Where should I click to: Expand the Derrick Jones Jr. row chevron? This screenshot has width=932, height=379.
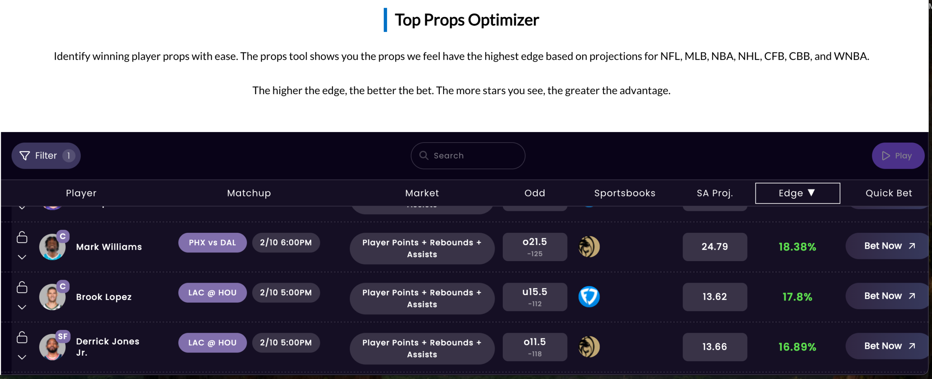click(x=22, y=357)
